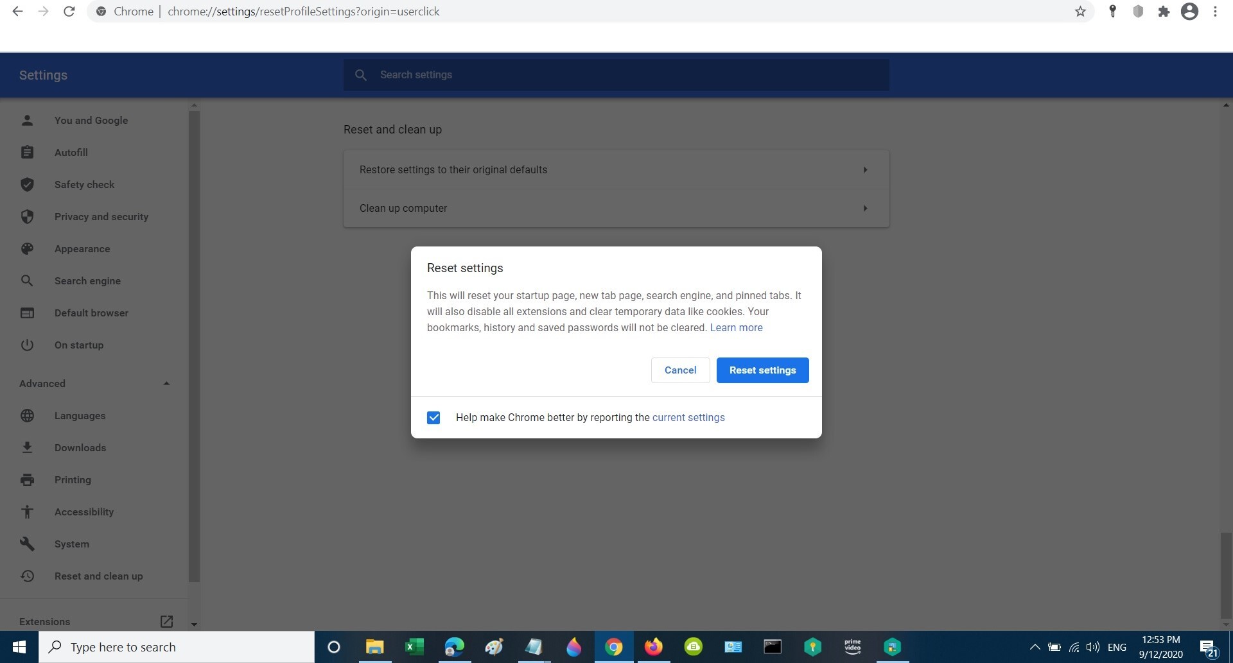Click the On startup power icon
Screen dimensions: 1233x663
(27, 345)
